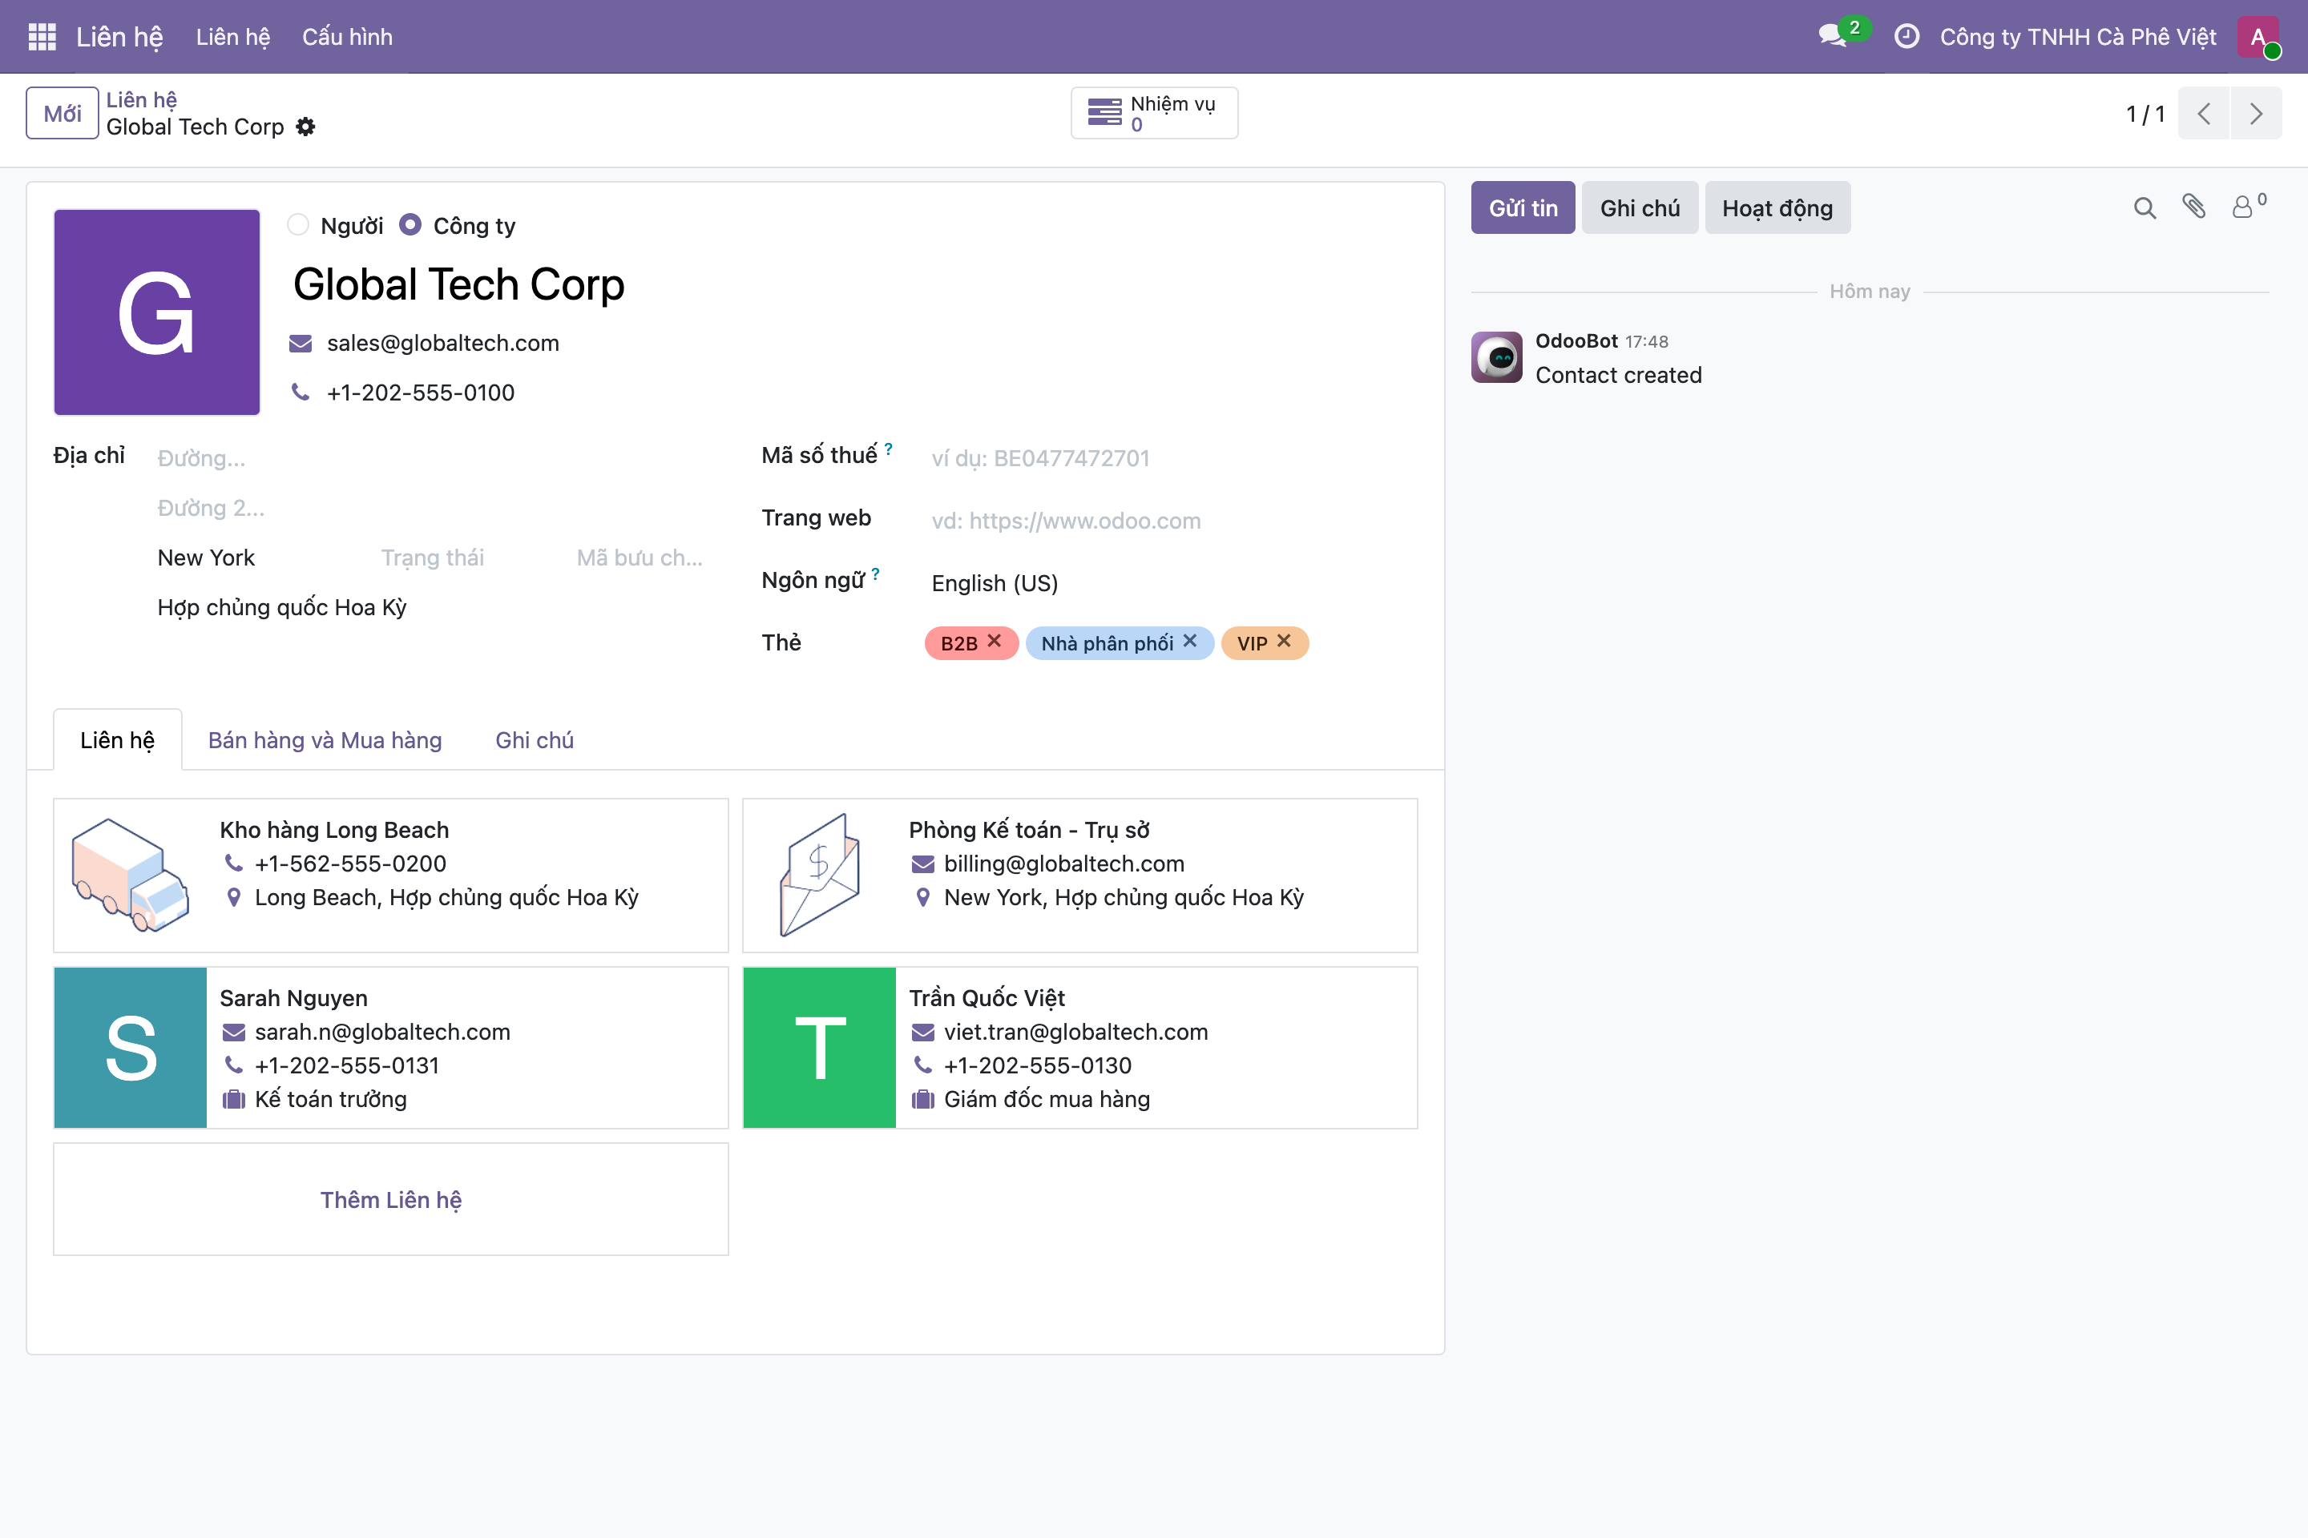Switch to the Ghi chú notebook tab
This screenshot has width=2308, height=1538.
pos(535,740)
